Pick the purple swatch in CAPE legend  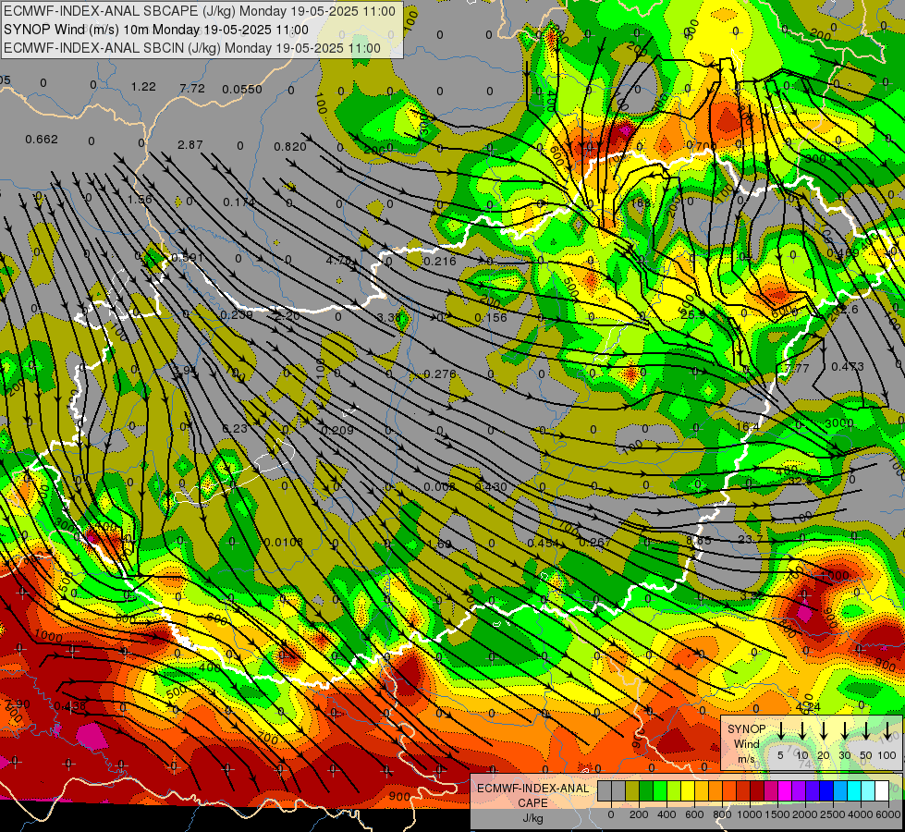799,790
